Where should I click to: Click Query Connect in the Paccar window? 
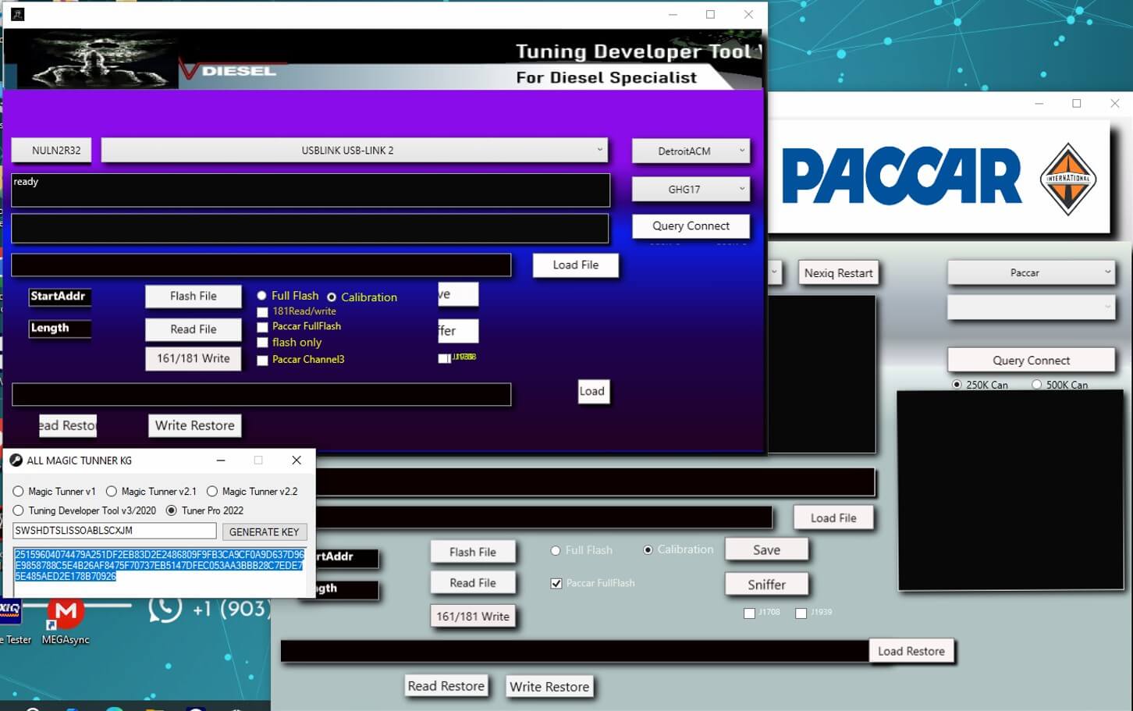click(x=1031, y=360)
